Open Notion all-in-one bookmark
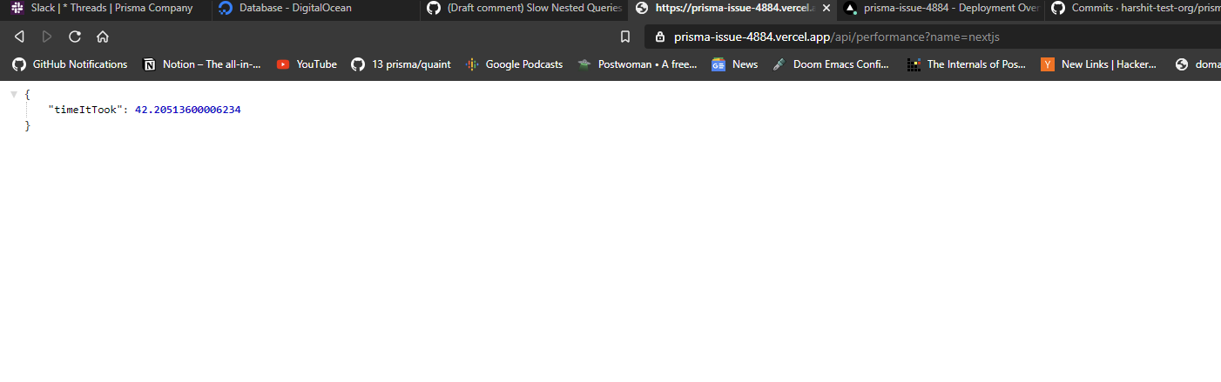 pyautogui.click(x=202, y=64)
